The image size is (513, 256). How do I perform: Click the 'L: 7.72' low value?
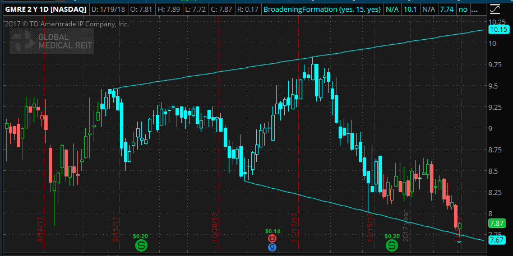196,9
